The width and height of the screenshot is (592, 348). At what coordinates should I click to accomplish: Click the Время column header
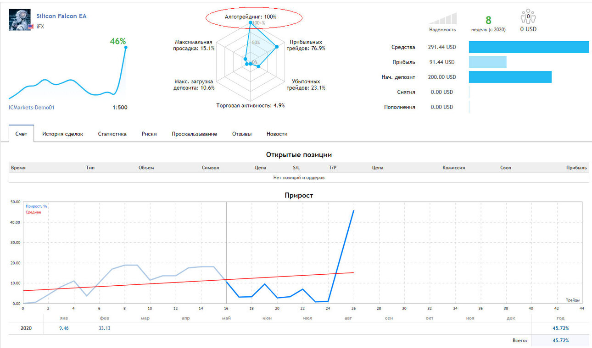[18, 168]
